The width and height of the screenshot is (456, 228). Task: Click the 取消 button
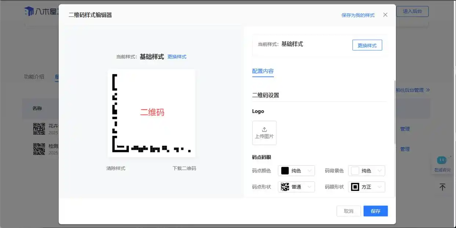[349, 211]
